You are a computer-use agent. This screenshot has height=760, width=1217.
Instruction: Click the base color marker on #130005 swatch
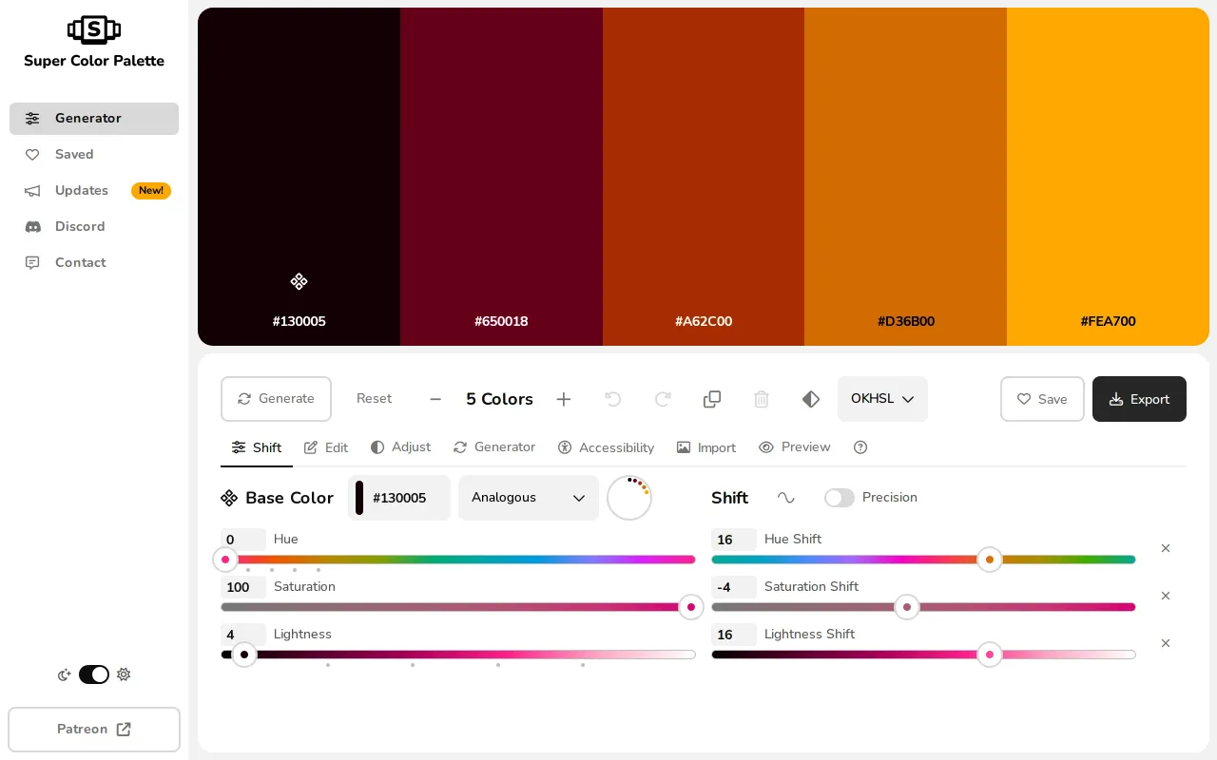(299, 281)
